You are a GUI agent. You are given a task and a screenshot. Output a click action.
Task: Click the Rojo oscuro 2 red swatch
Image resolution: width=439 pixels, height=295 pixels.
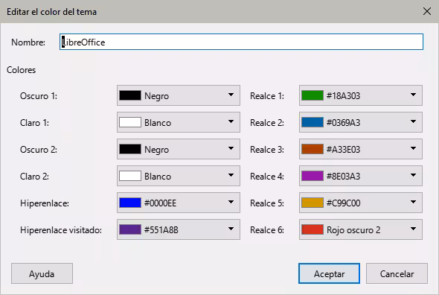pyautogui.click(x=313, y=229)
